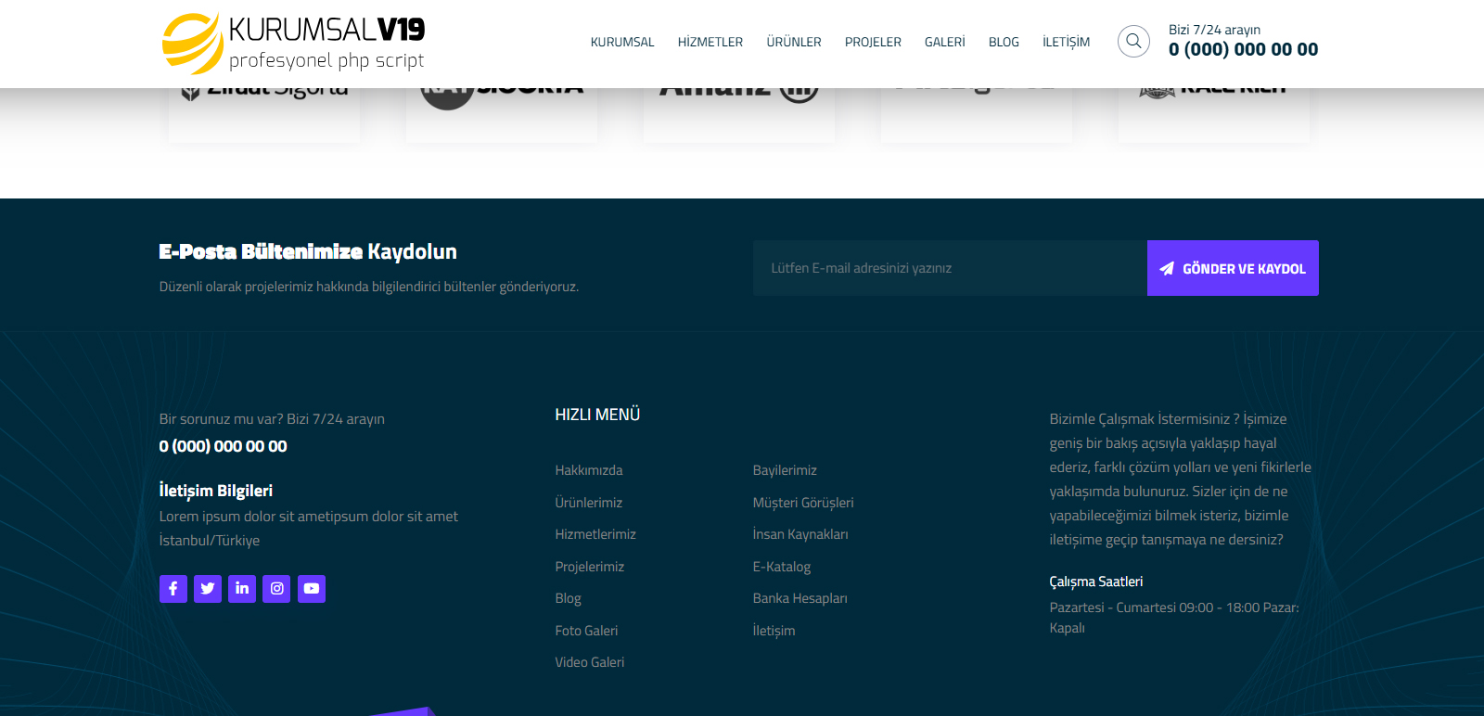Viewport: 1484px width, 716px height.
Task: Open the KURUMSAL menu item
Action: 622,43
